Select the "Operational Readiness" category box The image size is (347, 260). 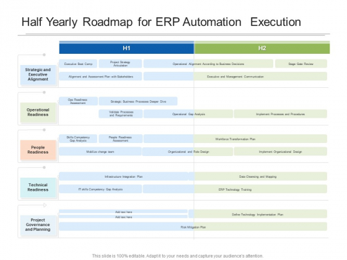coord(38,112)
